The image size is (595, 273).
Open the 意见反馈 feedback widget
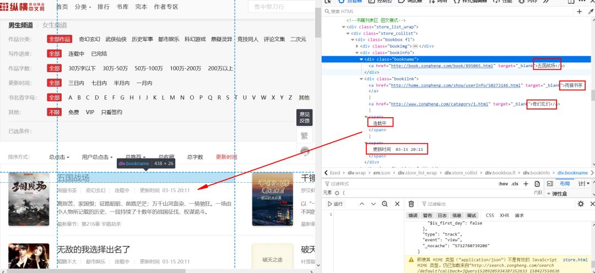pos(304,118)
